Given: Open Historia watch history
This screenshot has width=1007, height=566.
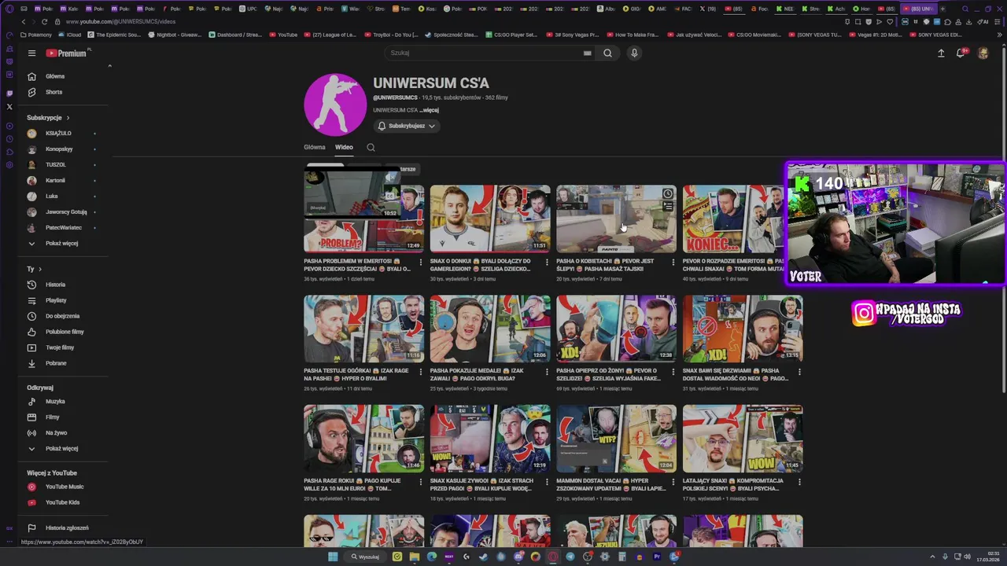Looking at the screenshot, I should 55,285.
